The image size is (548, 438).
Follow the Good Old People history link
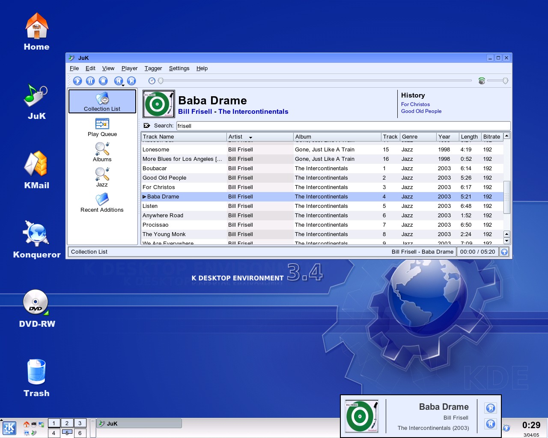coord(421,111)
